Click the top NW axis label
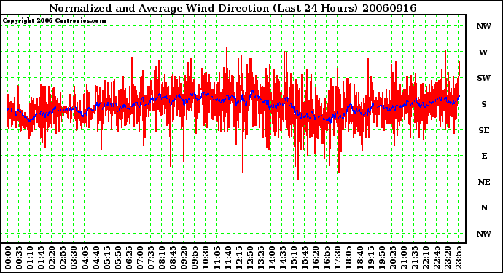The height and width of the screenshot is (273, 503). [484, 27]
